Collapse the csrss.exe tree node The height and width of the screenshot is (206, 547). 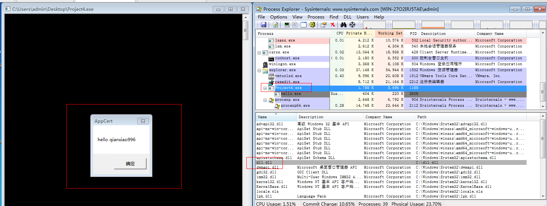click(259, 53)
